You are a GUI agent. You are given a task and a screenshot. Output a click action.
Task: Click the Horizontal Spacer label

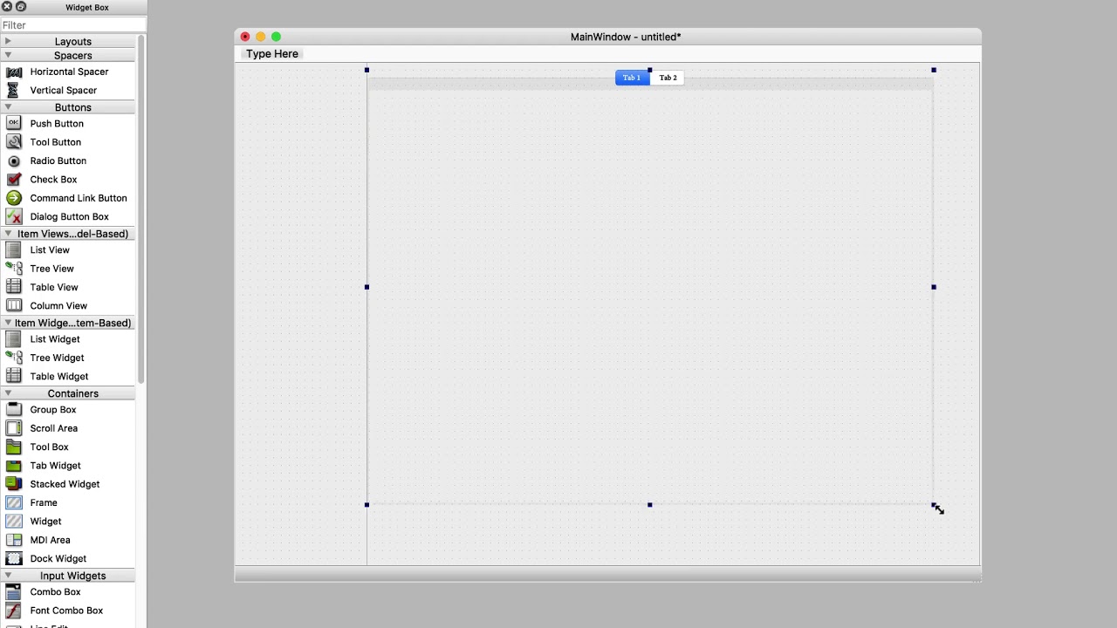click(x=70, y=72)
